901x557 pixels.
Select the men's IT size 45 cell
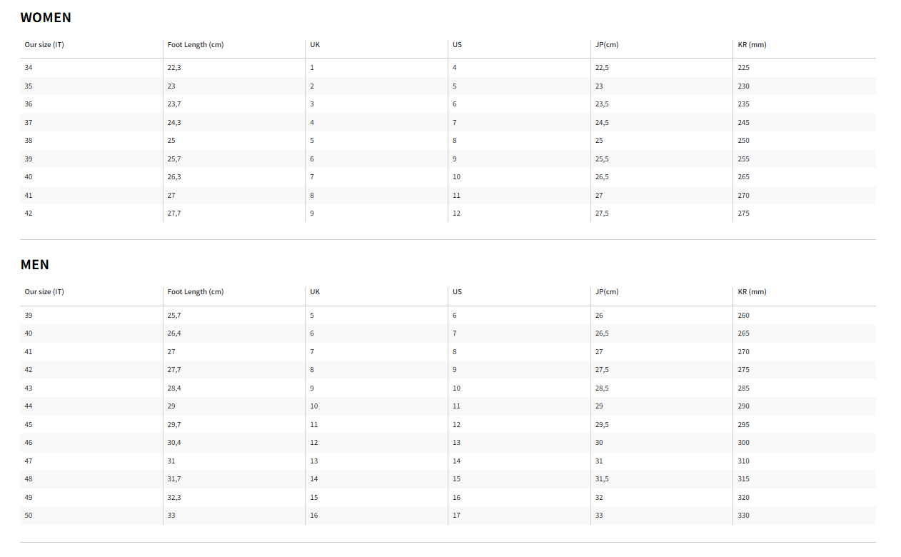point(29,425)
